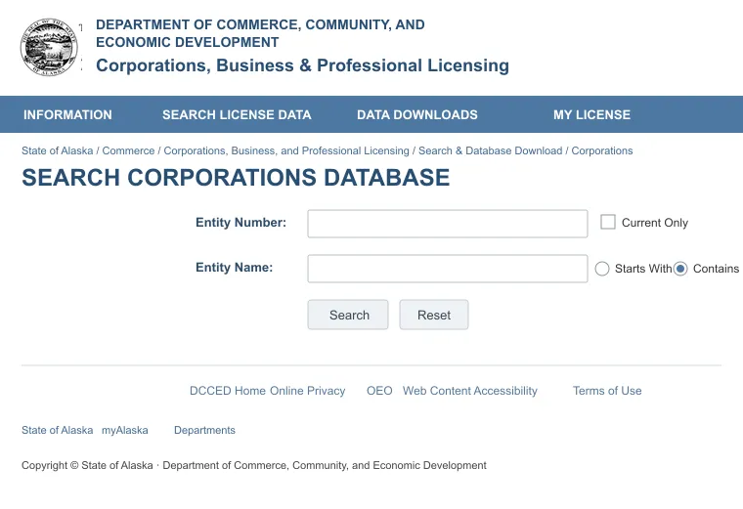Open the DATA DOWNLOADS menu
Screen dimensions: 743x509
[417, 114]
